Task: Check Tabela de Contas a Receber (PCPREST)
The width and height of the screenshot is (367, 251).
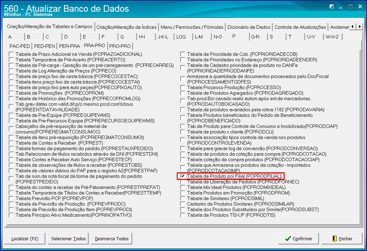Action: pos(11,143)
